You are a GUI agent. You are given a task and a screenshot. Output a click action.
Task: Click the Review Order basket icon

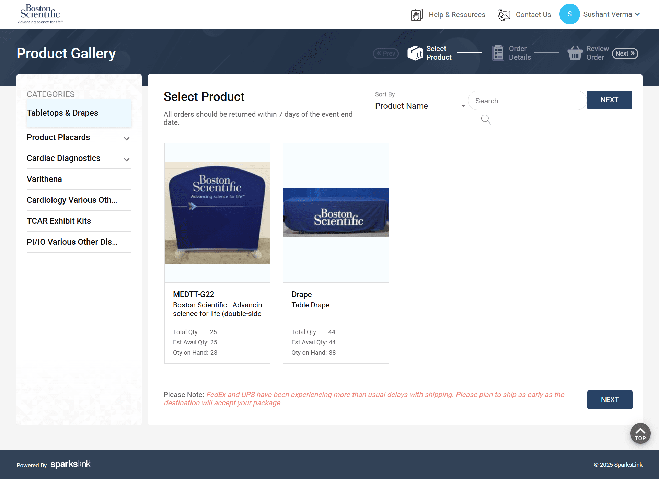[575, 52]
